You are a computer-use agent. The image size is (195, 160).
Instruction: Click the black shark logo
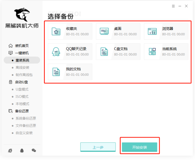click(22, 14)
